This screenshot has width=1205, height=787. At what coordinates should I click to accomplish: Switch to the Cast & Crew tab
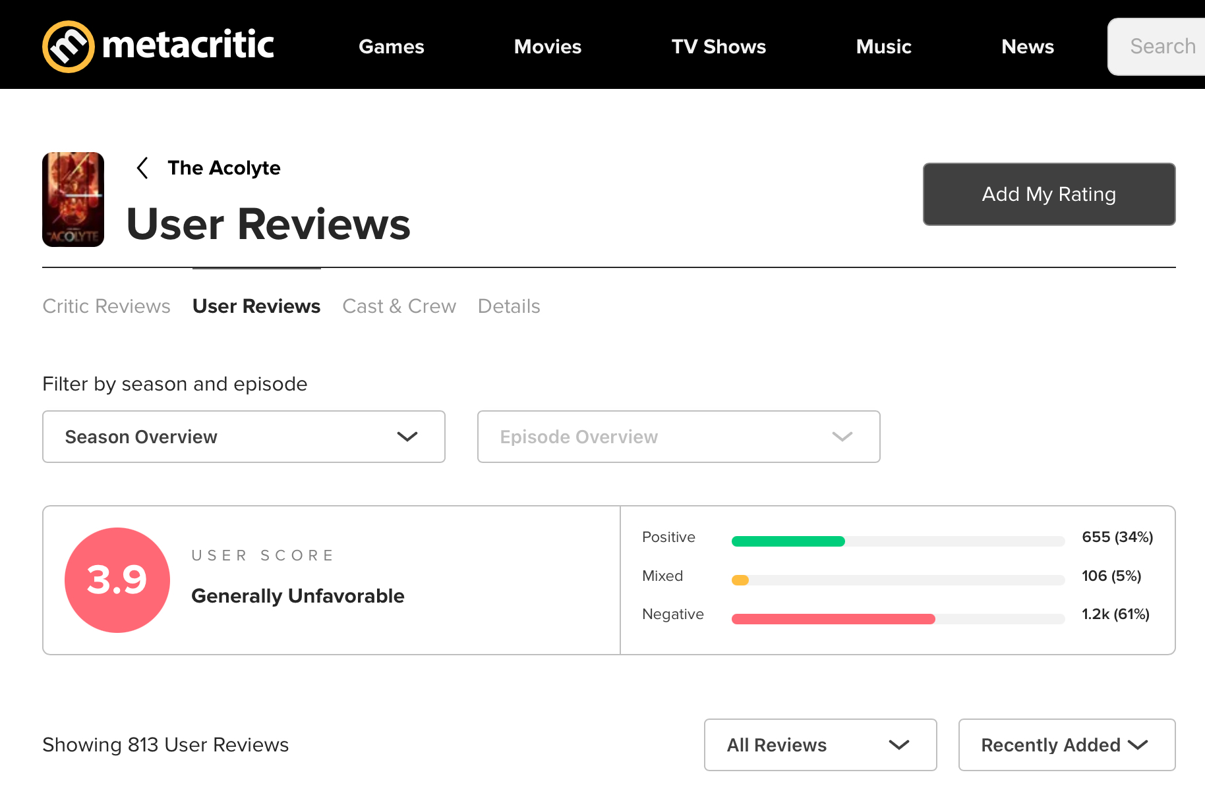399,306
